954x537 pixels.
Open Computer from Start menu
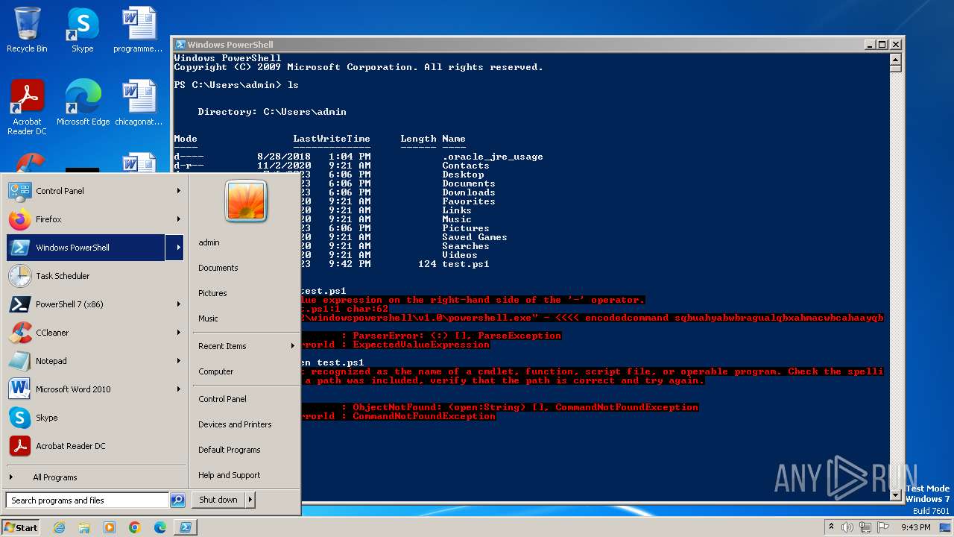[x=246, y=371]
